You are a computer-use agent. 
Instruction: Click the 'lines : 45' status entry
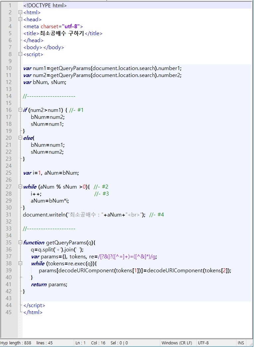pos(44,343)
